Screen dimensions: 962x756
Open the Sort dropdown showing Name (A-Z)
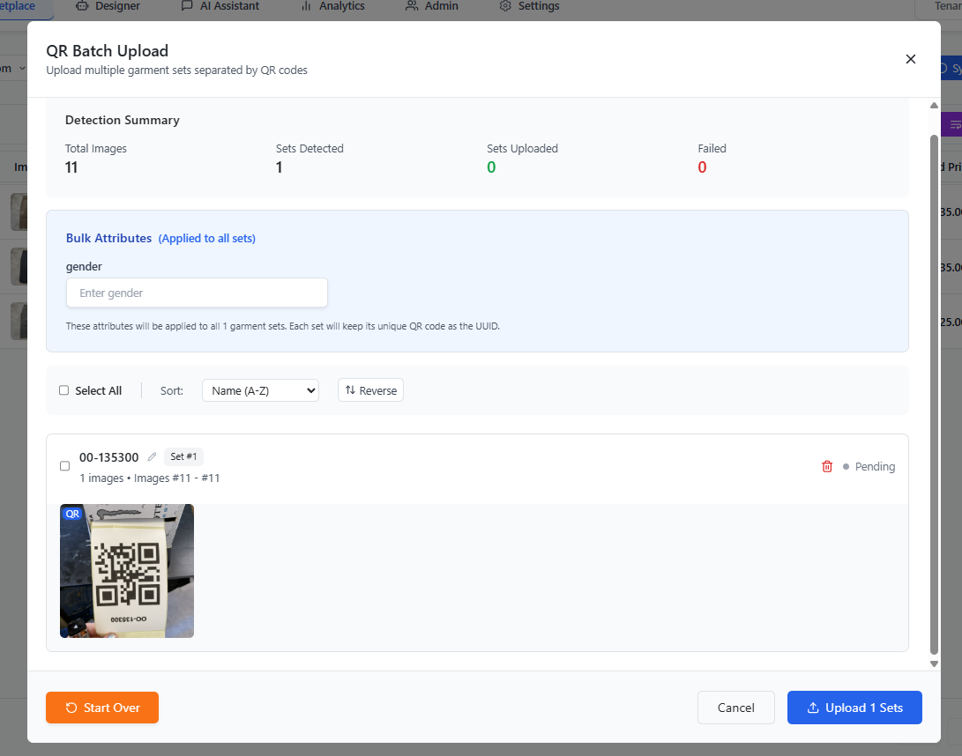click(260, 390)
